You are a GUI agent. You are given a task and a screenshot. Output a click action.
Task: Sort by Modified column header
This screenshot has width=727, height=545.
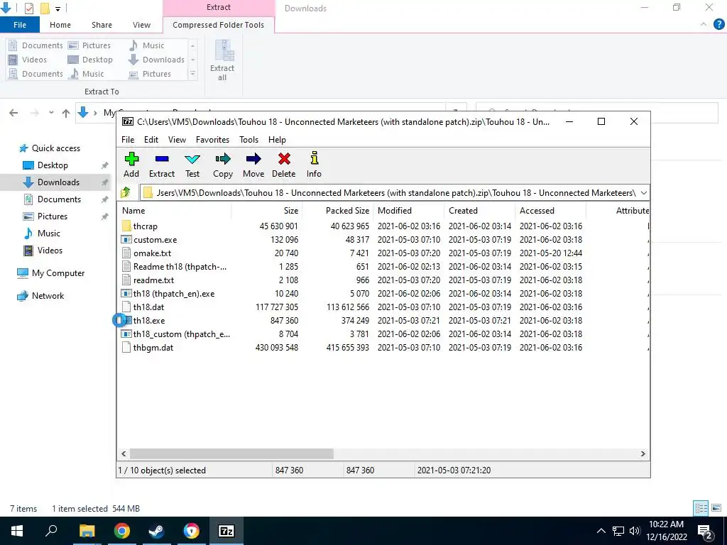(x=408, y=210)
